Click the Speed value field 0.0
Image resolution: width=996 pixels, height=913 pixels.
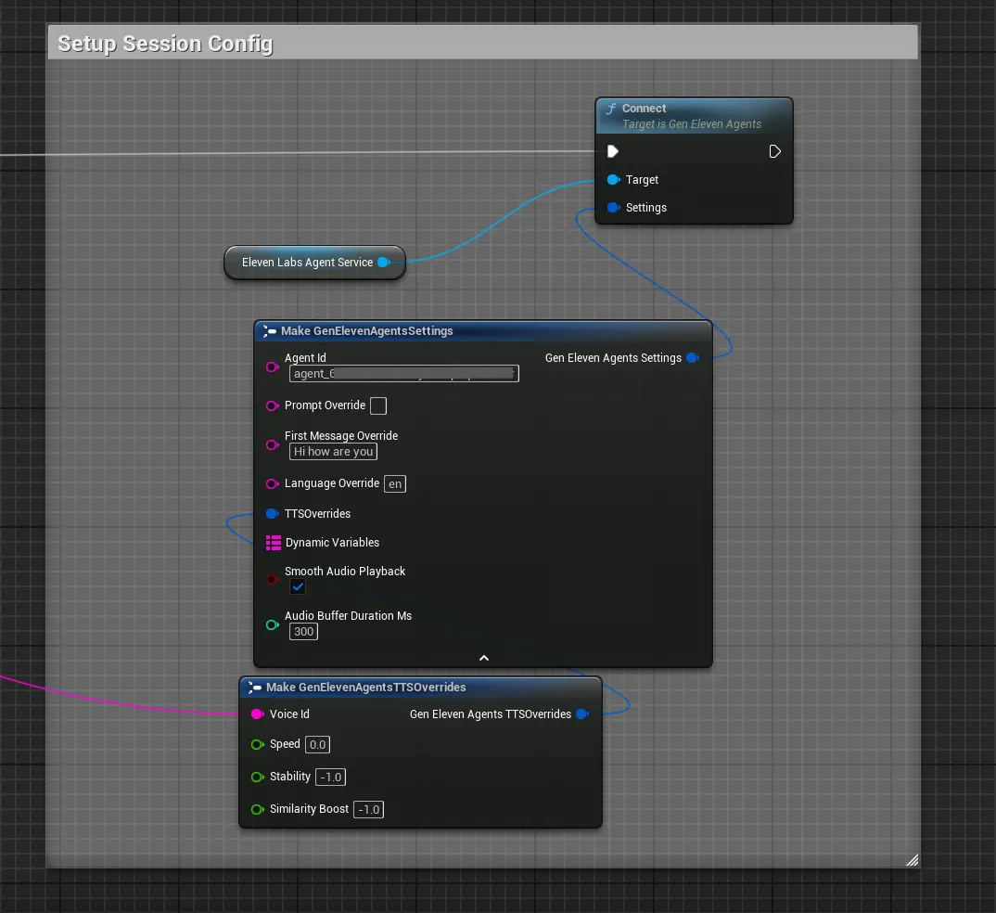click(x=317, y=745)
